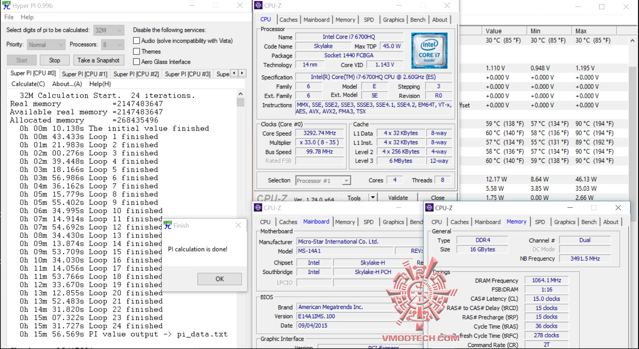
Task: Select Mainboard tab in Memory CPU-Z window
Action: pos(487,222)
